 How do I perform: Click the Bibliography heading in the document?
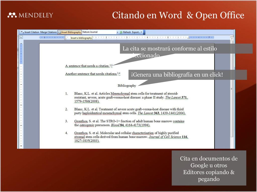tap(127, 85)
